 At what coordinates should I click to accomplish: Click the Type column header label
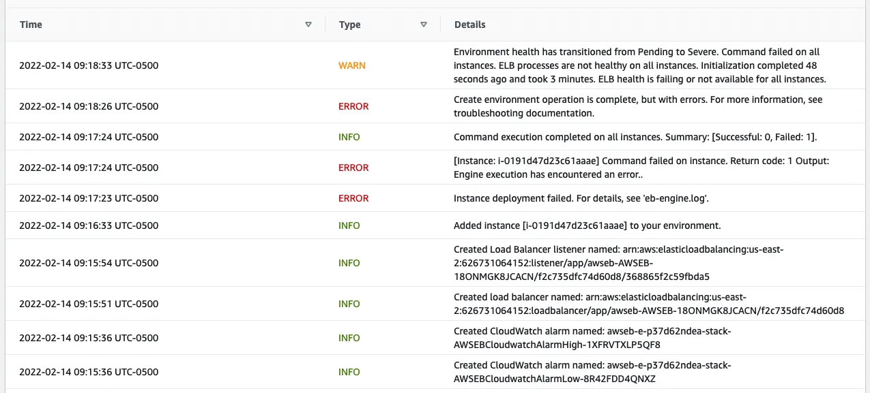pyautogui.click(x=349, y=25)
